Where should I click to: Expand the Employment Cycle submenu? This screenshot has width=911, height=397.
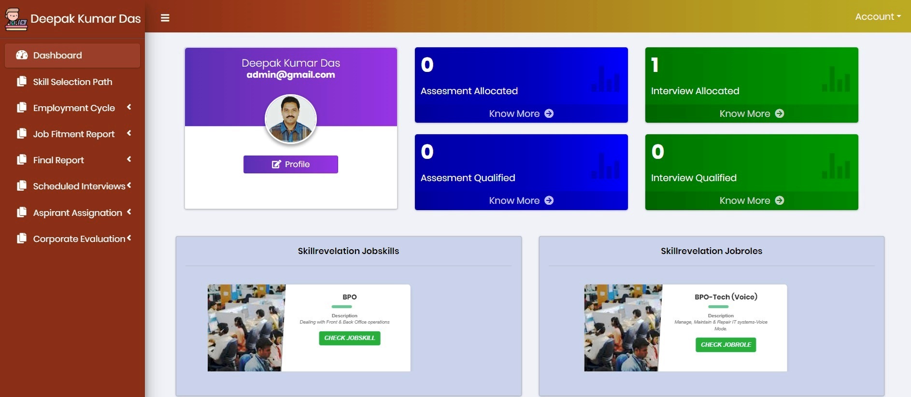tap(72, 108)
